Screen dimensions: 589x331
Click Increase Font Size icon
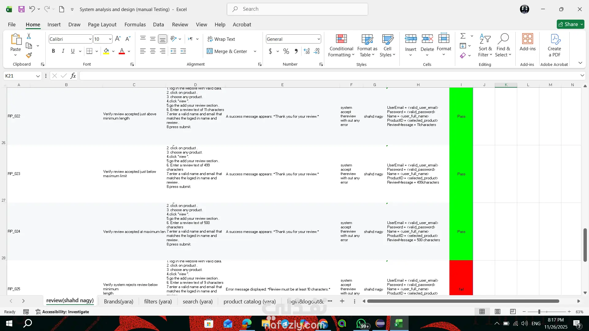118,39
